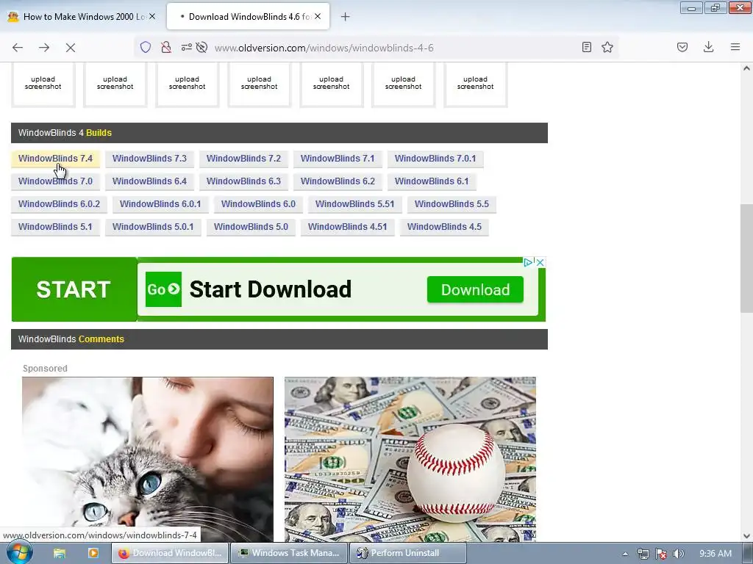Click the blocked autoplay icon in address bar
753x564 pixels.
coord(201,47)
